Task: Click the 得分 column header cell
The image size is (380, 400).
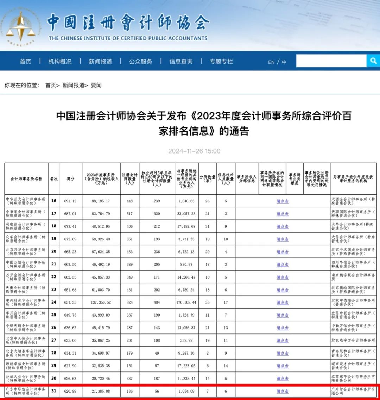Action: click(70, 179)
